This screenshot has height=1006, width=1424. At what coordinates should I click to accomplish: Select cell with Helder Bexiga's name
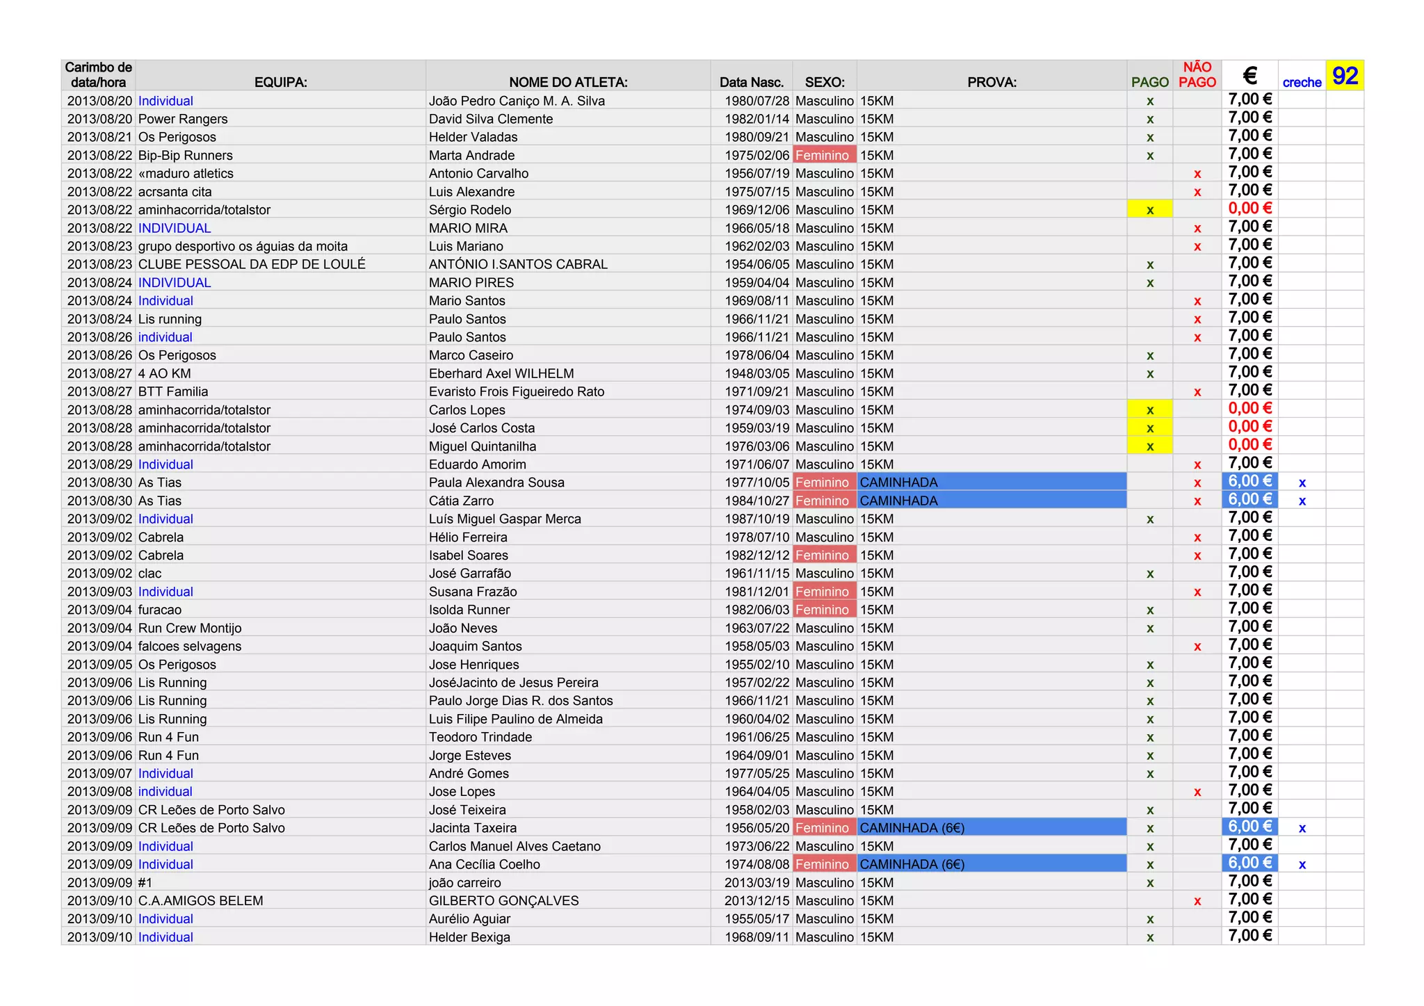click(x=469, y=937)
